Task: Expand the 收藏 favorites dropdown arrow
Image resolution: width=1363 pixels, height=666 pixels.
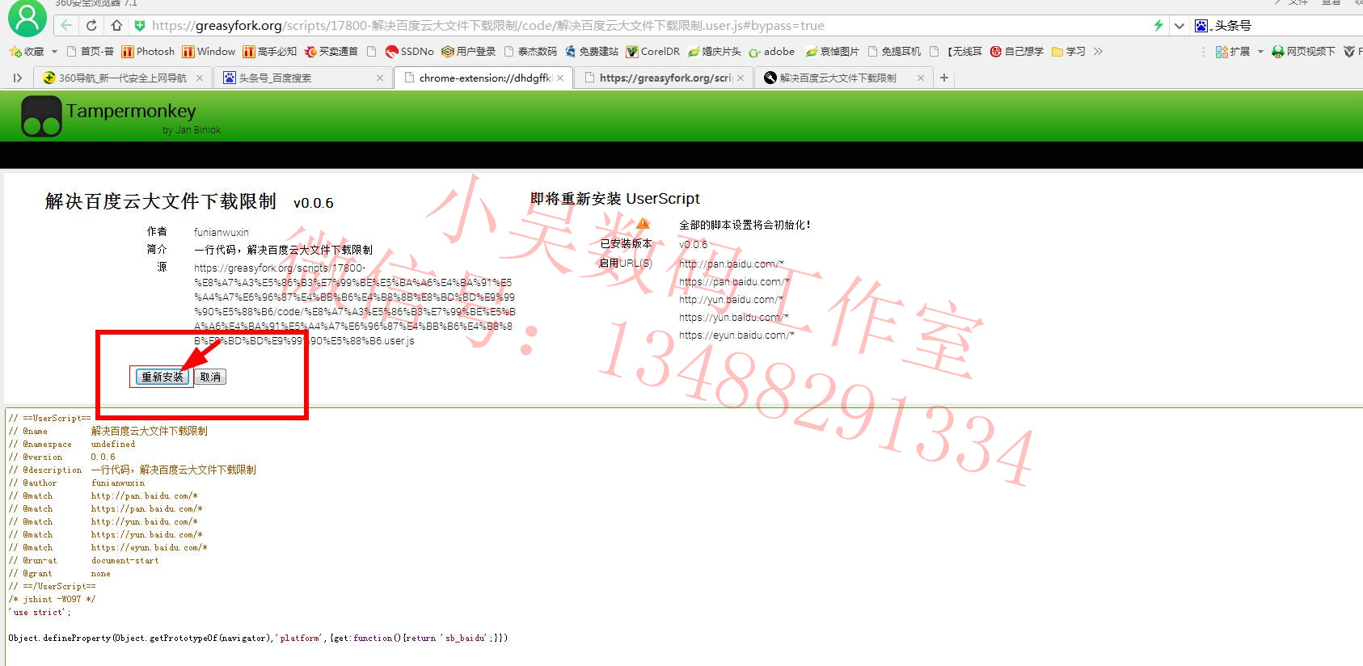Action: (54, 52)
